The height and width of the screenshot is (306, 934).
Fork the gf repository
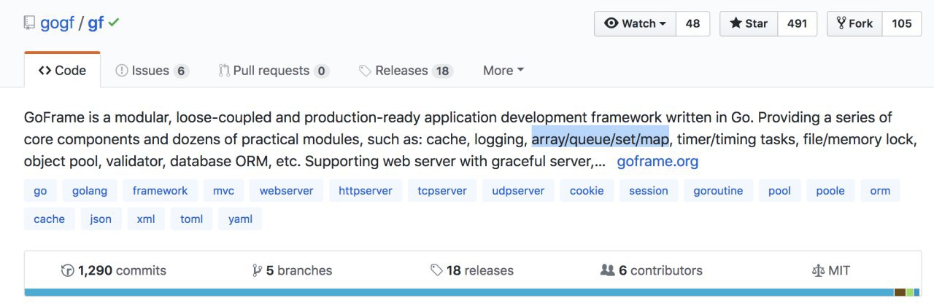pyautogui.click(x=854, y=23)
